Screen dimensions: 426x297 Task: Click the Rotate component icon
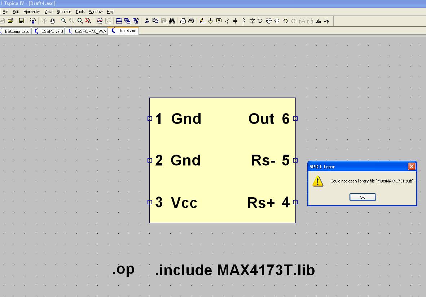[302, 21]
